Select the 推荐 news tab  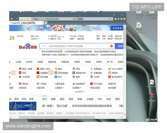[x=45, y=99]
